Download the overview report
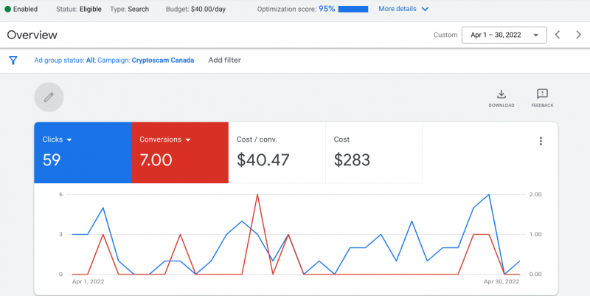This screenshot has height=296, width=590. click(502, 98)
